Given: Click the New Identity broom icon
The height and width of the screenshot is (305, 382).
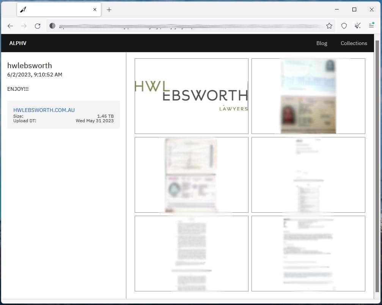Looking at the screenshot, I should click(x=357, y=26).
